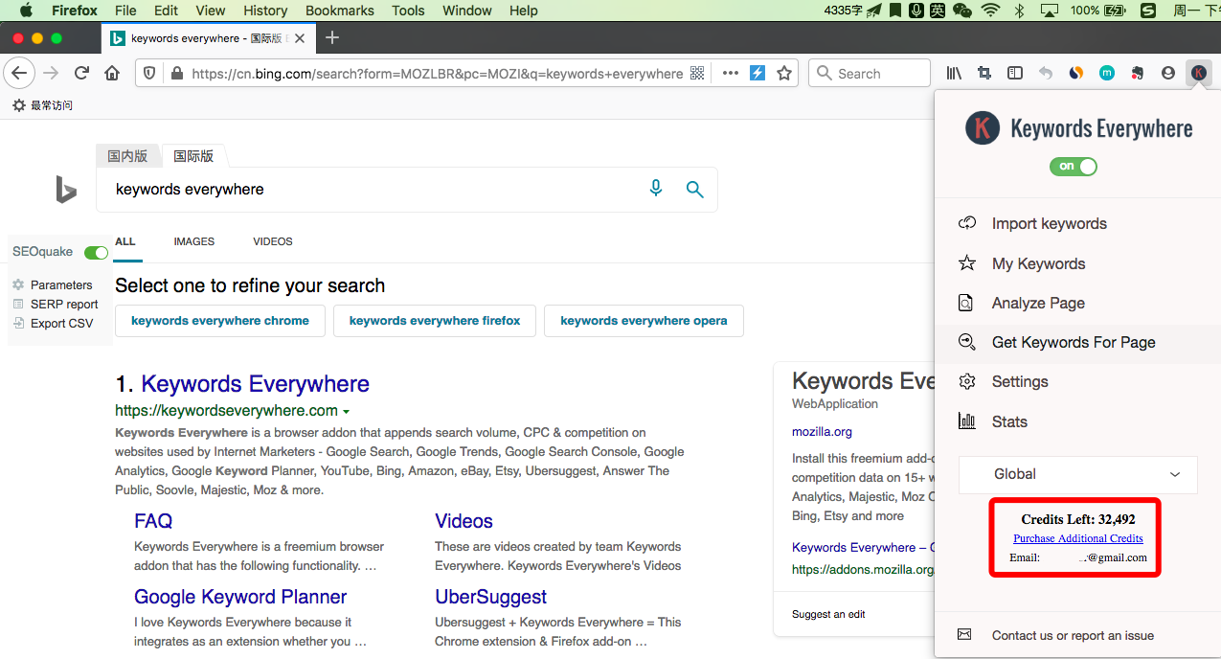Open the Firefox Library icon

point(954,73)
